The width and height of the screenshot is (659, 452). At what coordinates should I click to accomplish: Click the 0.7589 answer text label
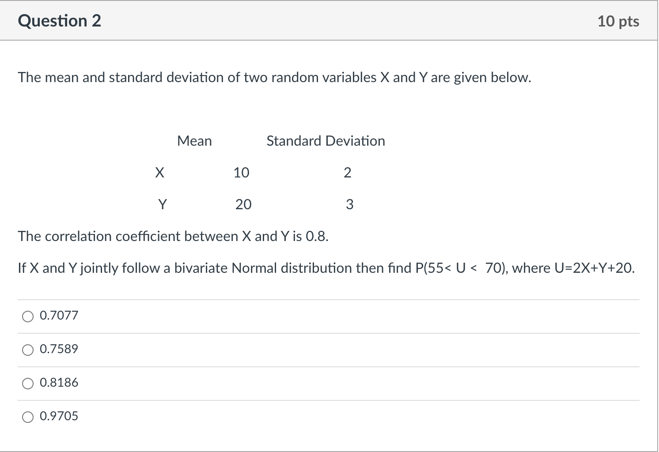click(58, 349)
